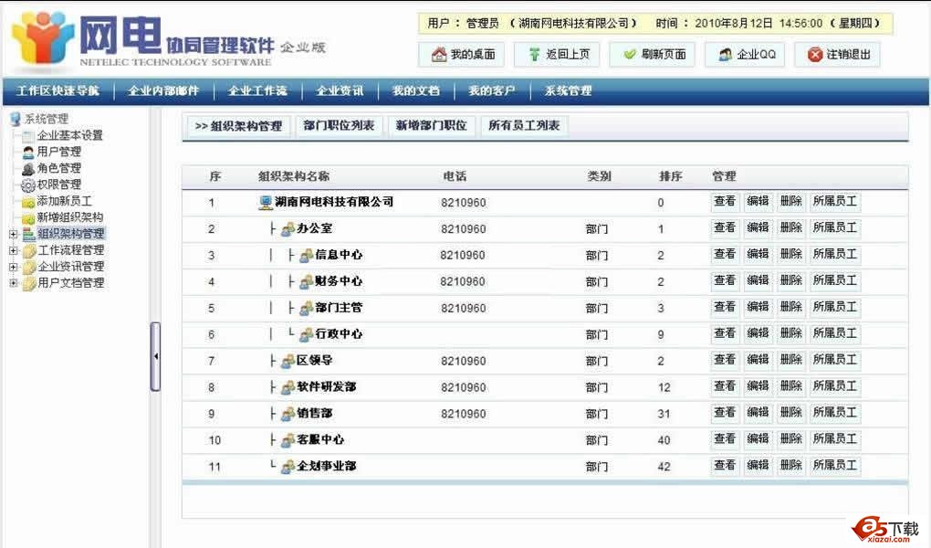Image resolution: width=931 pixels, height=548 pixels.
Task: View 所属员工 for 企划事业部
Action: pos(834,467)
